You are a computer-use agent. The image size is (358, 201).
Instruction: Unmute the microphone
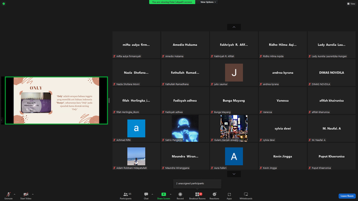pos(8,196)
